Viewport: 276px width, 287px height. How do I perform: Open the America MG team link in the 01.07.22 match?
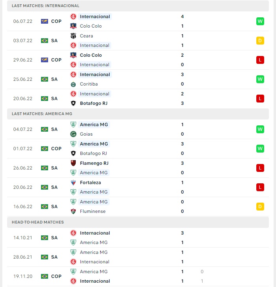click(94, 144)
